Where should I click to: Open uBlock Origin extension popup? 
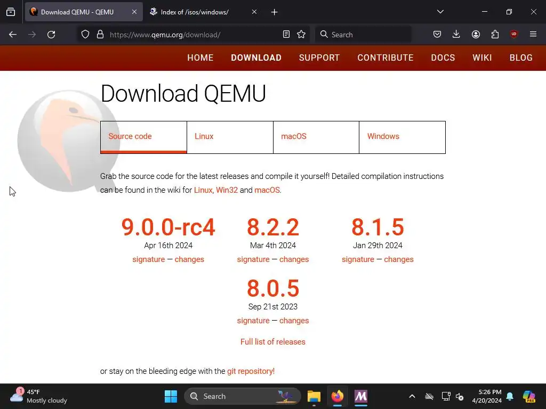pyautogui.click(x=513, y=34)
